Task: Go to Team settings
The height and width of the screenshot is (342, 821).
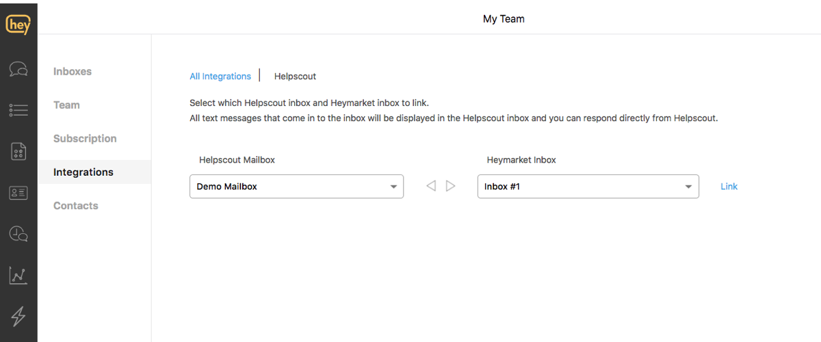Action: 66,105
